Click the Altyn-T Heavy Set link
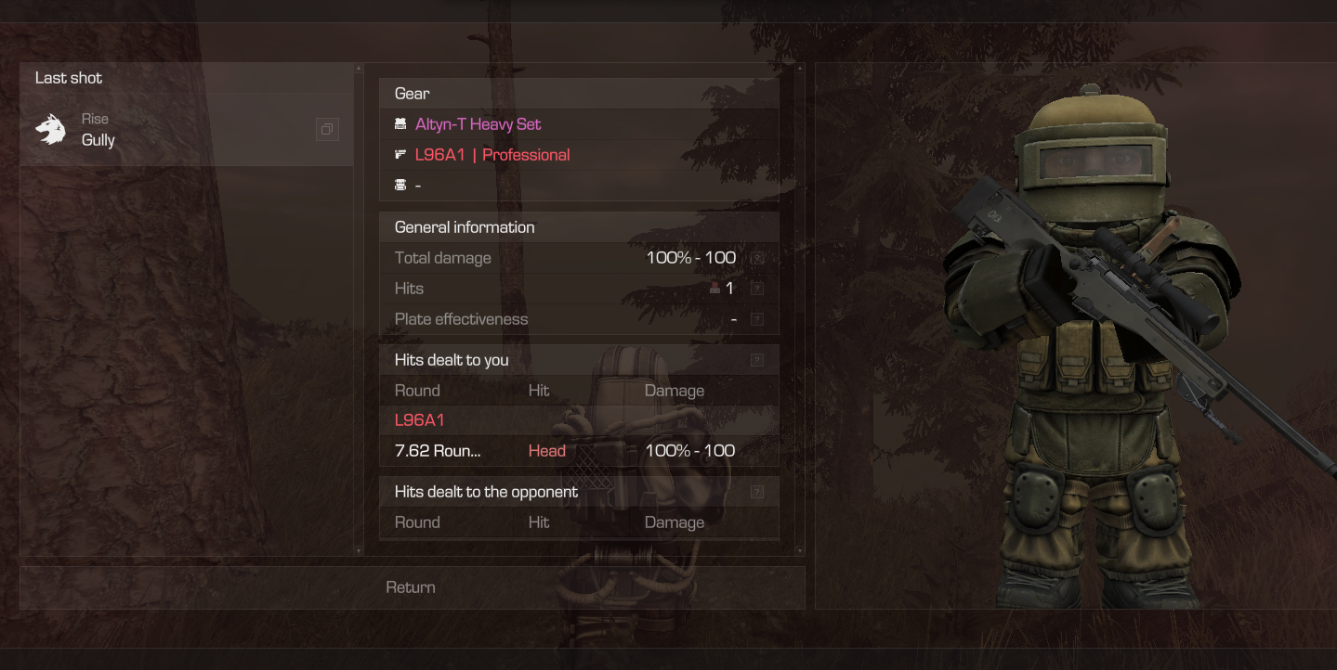 (x=478, y=124)
